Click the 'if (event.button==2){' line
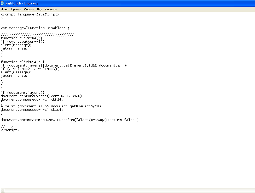The image size is (255, 193). click(x=23, y=42)
